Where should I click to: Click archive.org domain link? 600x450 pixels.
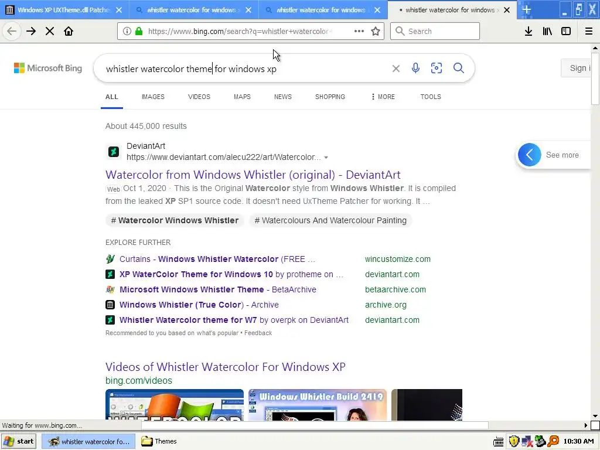click(386, 305)
